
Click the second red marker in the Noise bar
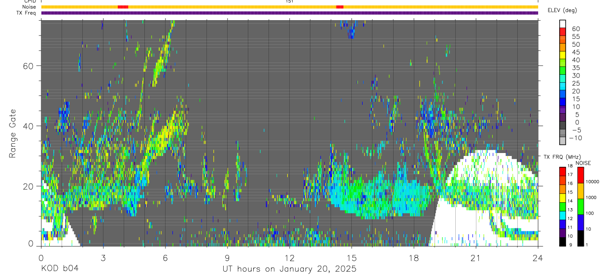pos(339,7)
